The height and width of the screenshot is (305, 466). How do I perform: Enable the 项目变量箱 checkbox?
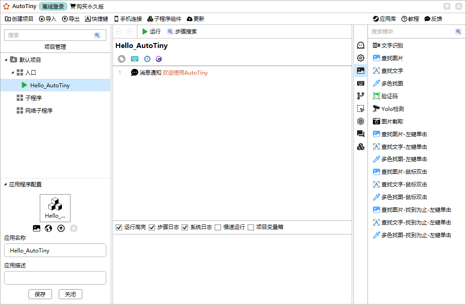pyautogui.click(x=251, y=227)
